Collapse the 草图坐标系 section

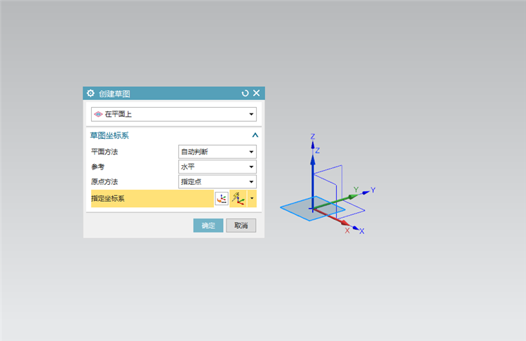click(255, 135)
